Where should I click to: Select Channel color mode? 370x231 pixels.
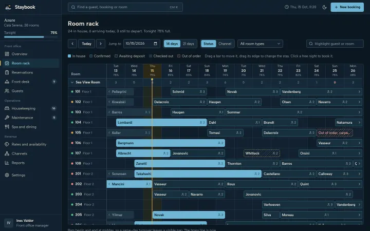pyautogui.click(x=225, y=44)
